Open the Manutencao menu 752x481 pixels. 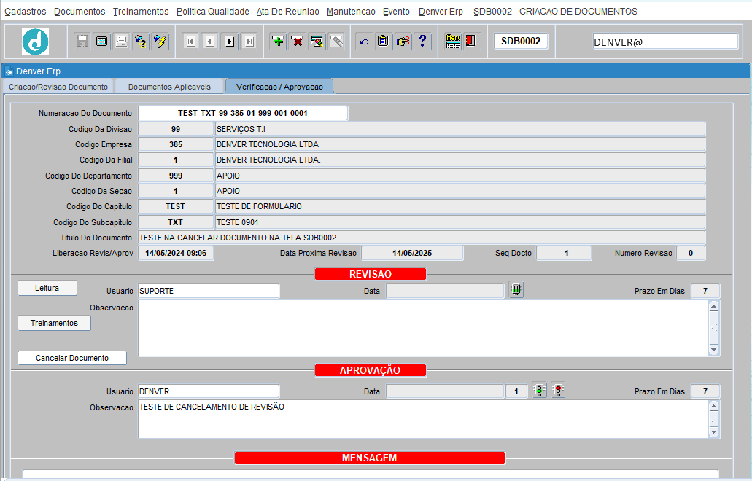[351, 12]
